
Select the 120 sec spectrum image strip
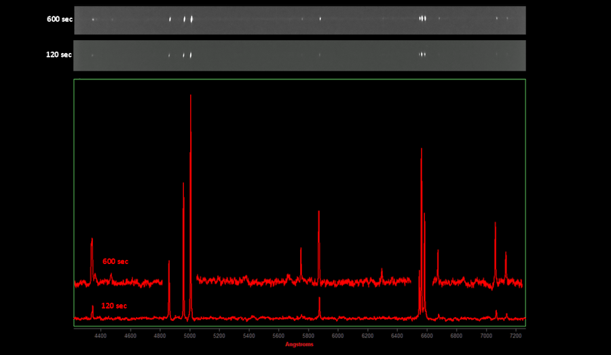tap(299, 55)
